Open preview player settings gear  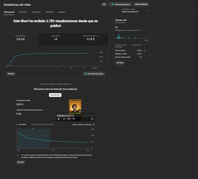pos(92,119)
